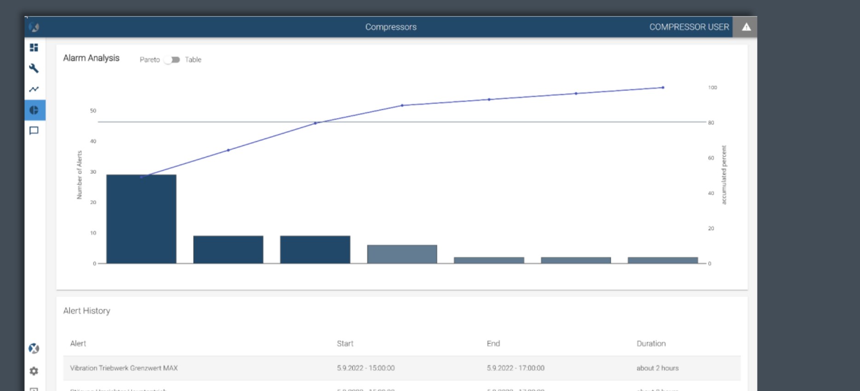This screenshot has width=860, height=391.
Task: Click the line point crossing the 80 percent line
Action: (x=315, y=123)
